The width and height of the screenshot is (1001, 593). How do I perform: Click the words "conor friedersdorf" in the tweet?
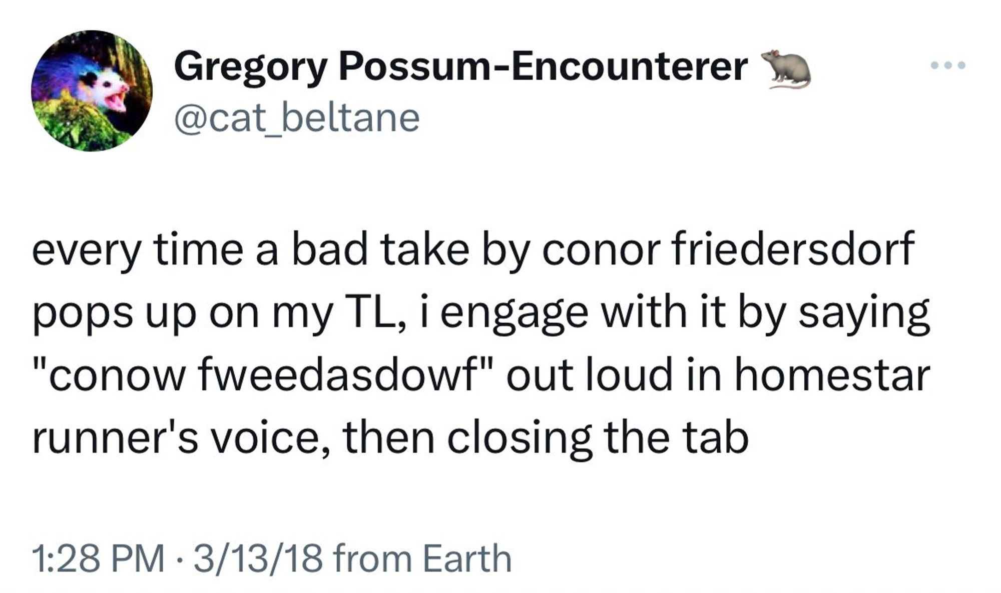pyautogui.click(x=728, y=249)
